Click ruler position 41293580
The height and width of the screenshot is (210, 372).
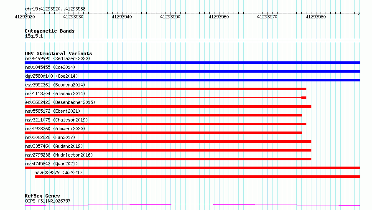pos(316,17)
